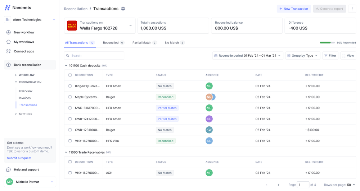Screen dimensions: 360x191
Task: Open the Wells Fargo 162728 account dropdown
Action: pos(130,26)
